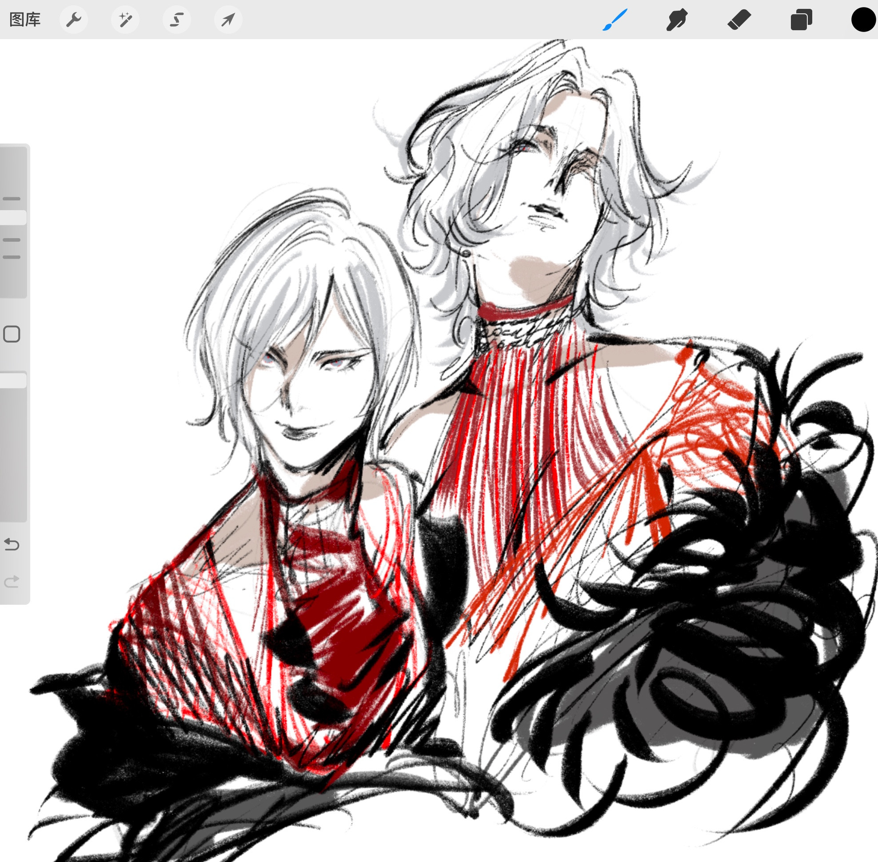Open the Actions wrench menu
Screen dimensions: 878x862
coord(73,20)
